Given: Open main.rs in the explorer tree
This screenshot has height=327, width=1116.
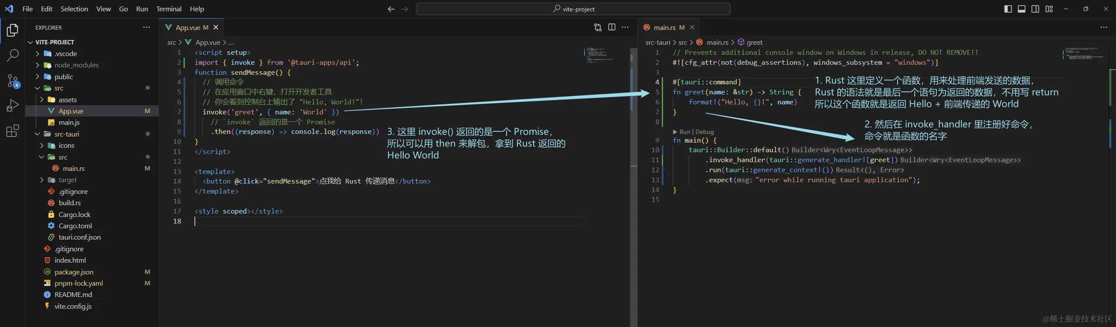Looking at the screenshot, I should point(92,168).
